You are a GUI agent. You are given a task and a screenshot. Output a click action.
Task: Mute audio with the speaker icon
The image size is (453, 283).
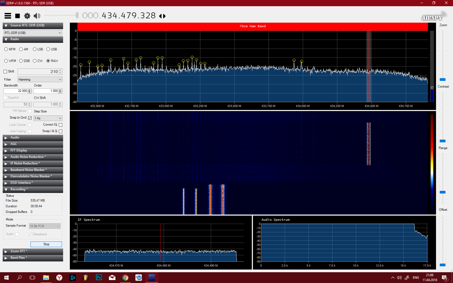tap(37, 16)
